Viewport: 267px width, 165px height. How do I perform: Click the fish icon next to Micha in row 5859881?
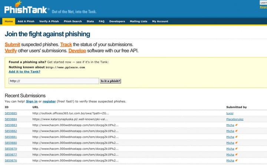(x=236, y=137)
